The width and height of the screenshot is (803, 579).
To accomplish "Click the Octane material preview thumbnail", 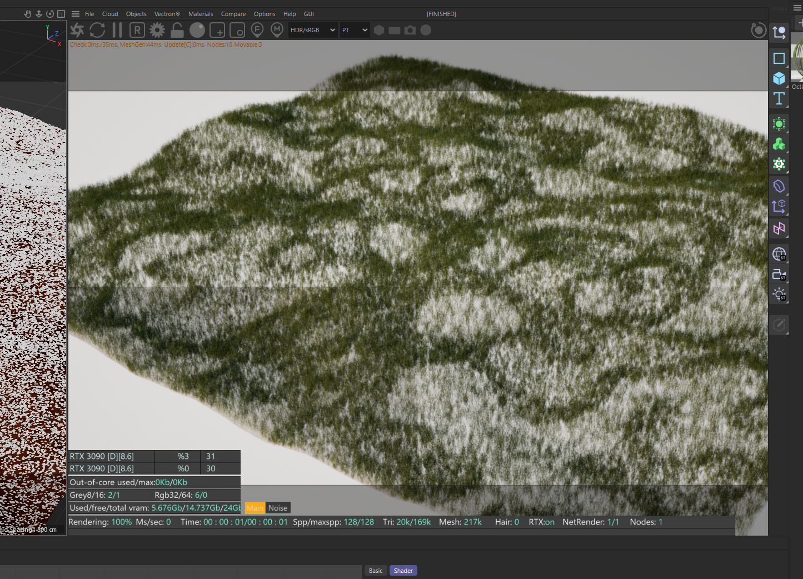I will (798, 58).
